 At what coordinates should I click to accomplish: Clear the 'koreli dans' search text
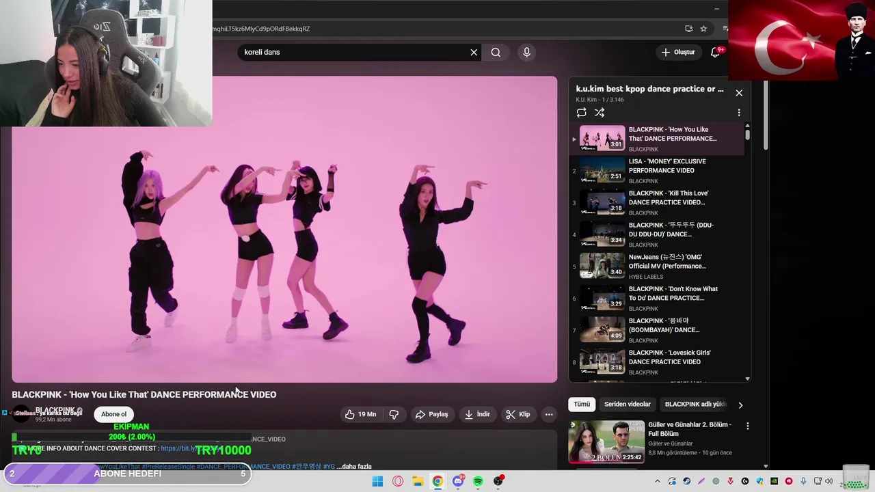pos(474,52)
